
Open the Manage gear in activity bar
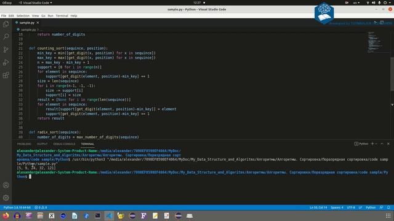pyautogui.click(x=6, y=198)
